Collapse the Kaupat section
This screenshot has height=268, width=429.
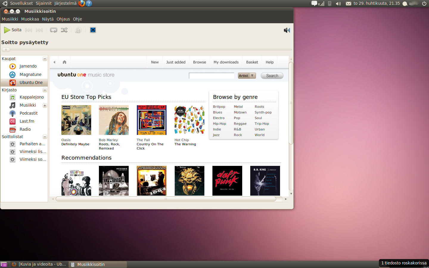[x=45, y=59]
